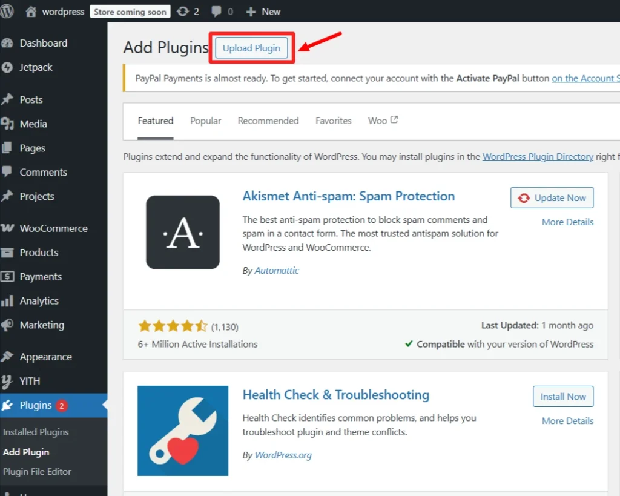Open the Woo external tab
Image resolution: width=620 pixels, height=496 pixels.
(383, 121)
